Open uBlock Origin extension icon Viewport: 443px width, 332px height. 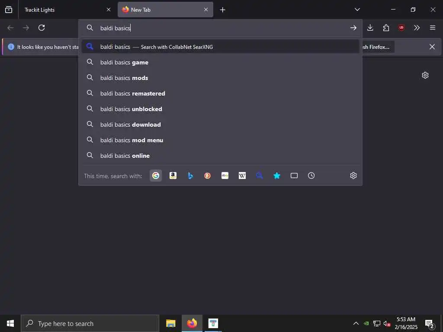tap(401, 28)
